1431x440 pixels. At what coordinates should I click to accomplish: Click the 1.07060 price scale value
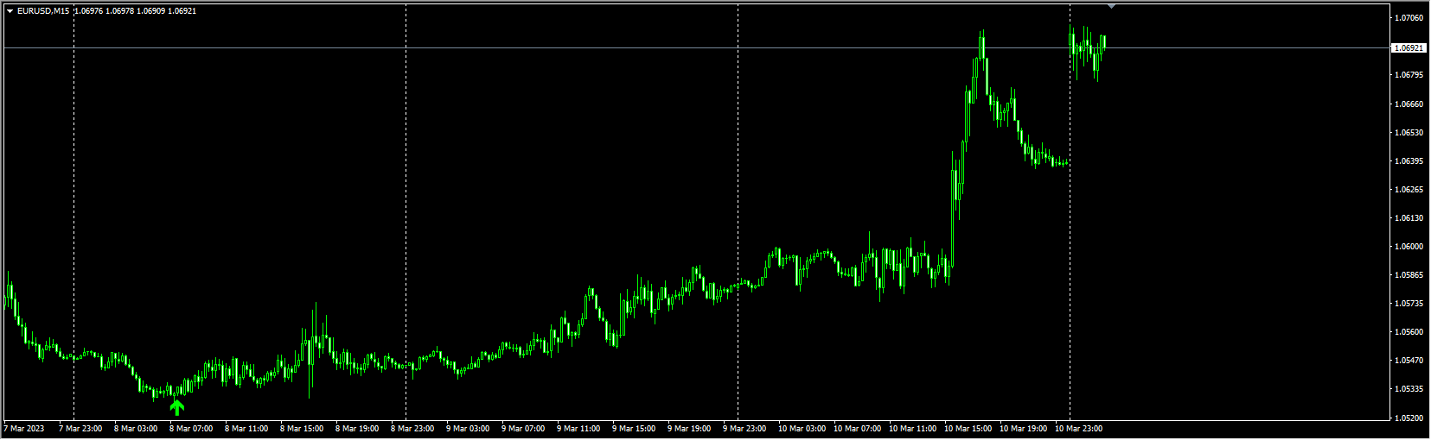point(1409,17)
